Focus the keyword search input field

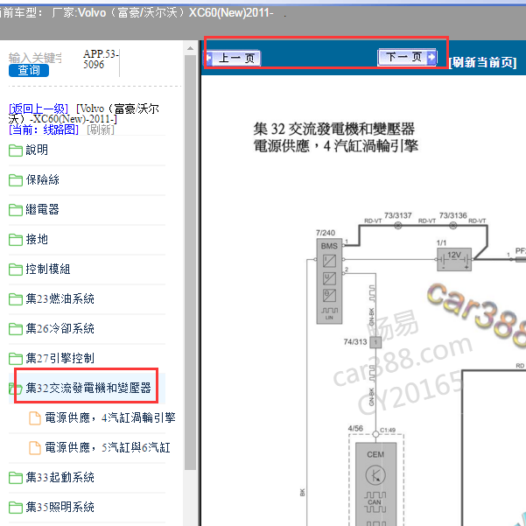35,58
